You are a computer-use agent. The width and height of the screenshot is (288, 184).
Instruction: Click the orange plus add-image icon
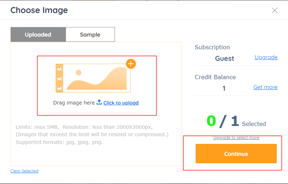pyautogui.click(x=130, y=64)
